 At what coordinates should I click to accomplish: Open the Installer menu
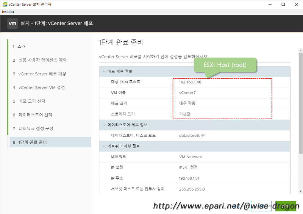(x=8, y=12)
